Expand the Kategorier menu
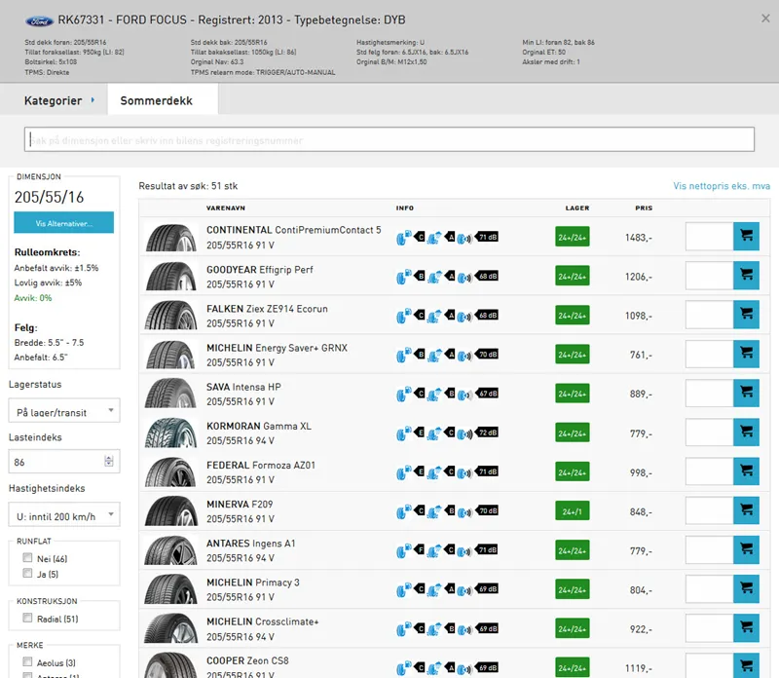This screenshot has height=678, width=779. click(x=58, y=100)
